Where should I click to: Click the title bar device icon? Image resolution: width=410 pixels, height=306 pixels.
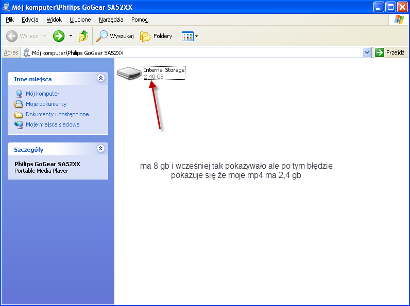(x=6, y=7)
